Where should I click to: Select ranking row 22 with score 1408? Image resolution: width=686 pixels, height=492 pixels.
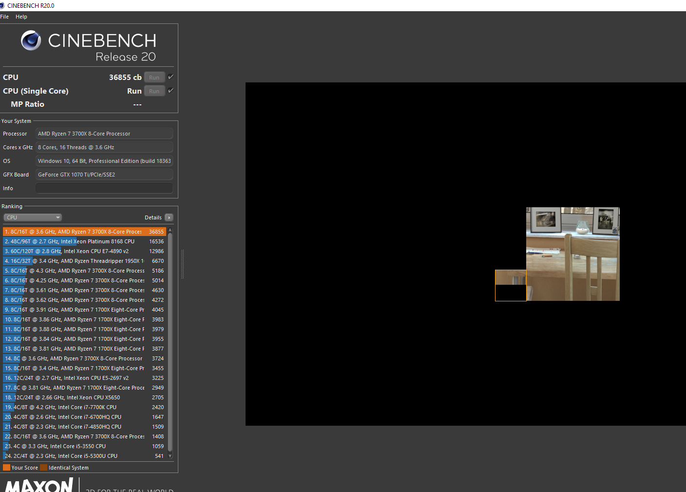(x=84, y=436)
